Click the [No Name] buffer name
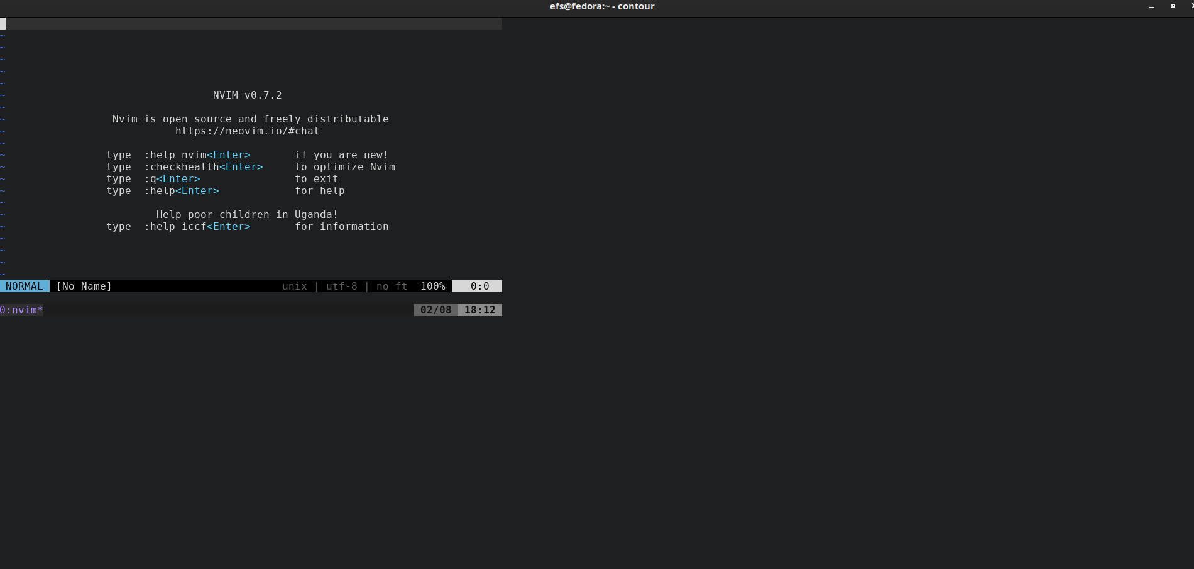The width and height of the screenshot is (1194, 569). coord(84,286)
